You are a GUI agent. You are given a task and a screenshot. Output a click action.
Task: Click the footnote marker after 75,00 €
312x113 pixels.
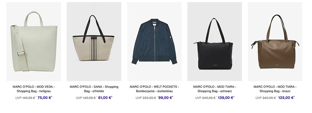tap(52, 97)
